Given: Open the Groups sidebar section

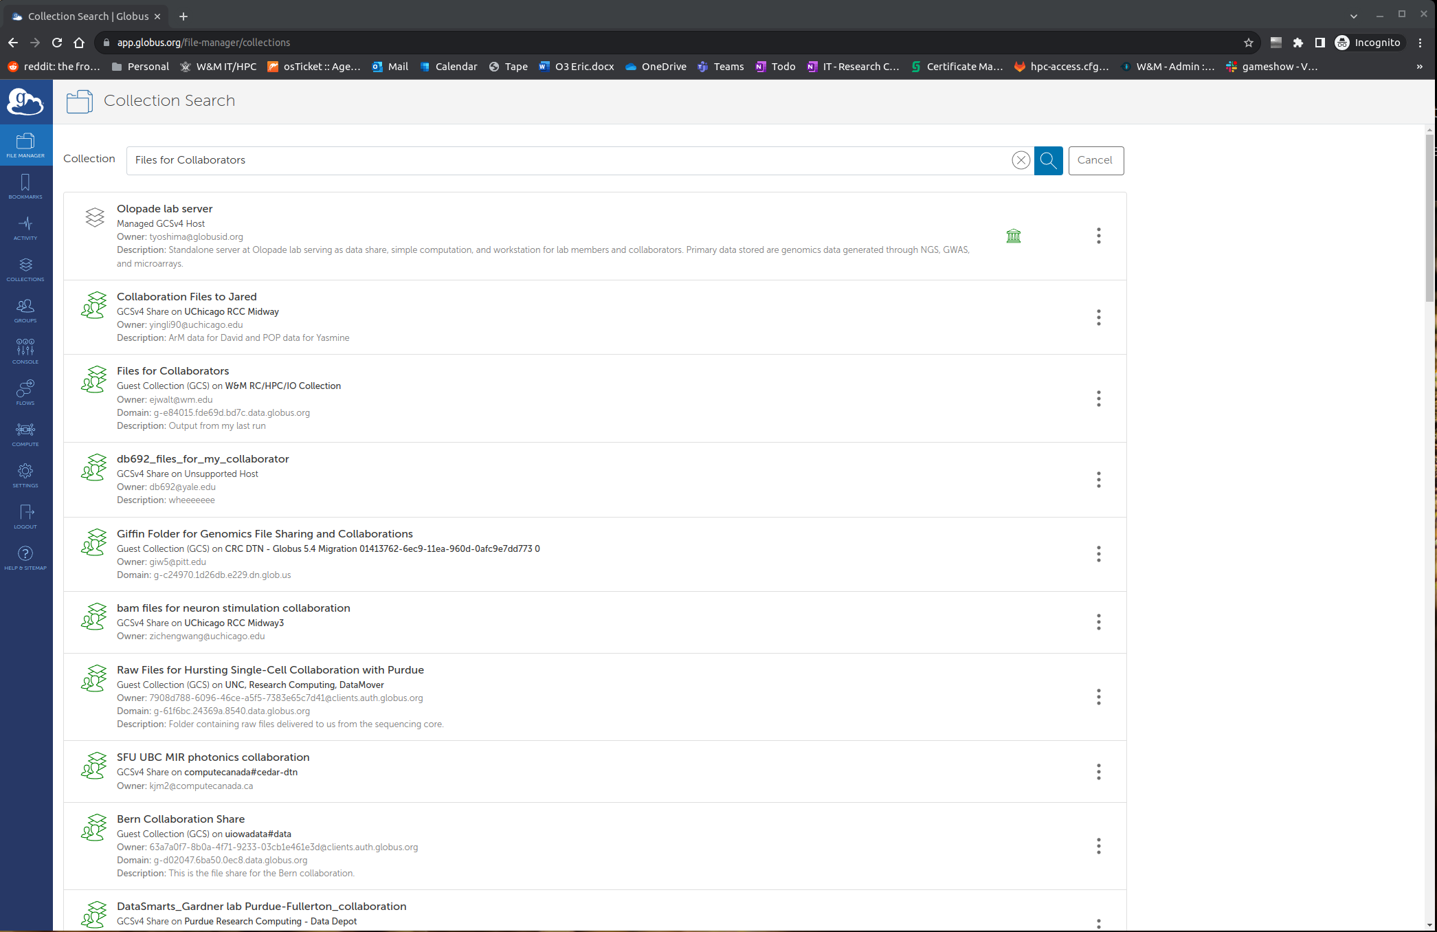Looking at the screenshot, I should [25, 310].
